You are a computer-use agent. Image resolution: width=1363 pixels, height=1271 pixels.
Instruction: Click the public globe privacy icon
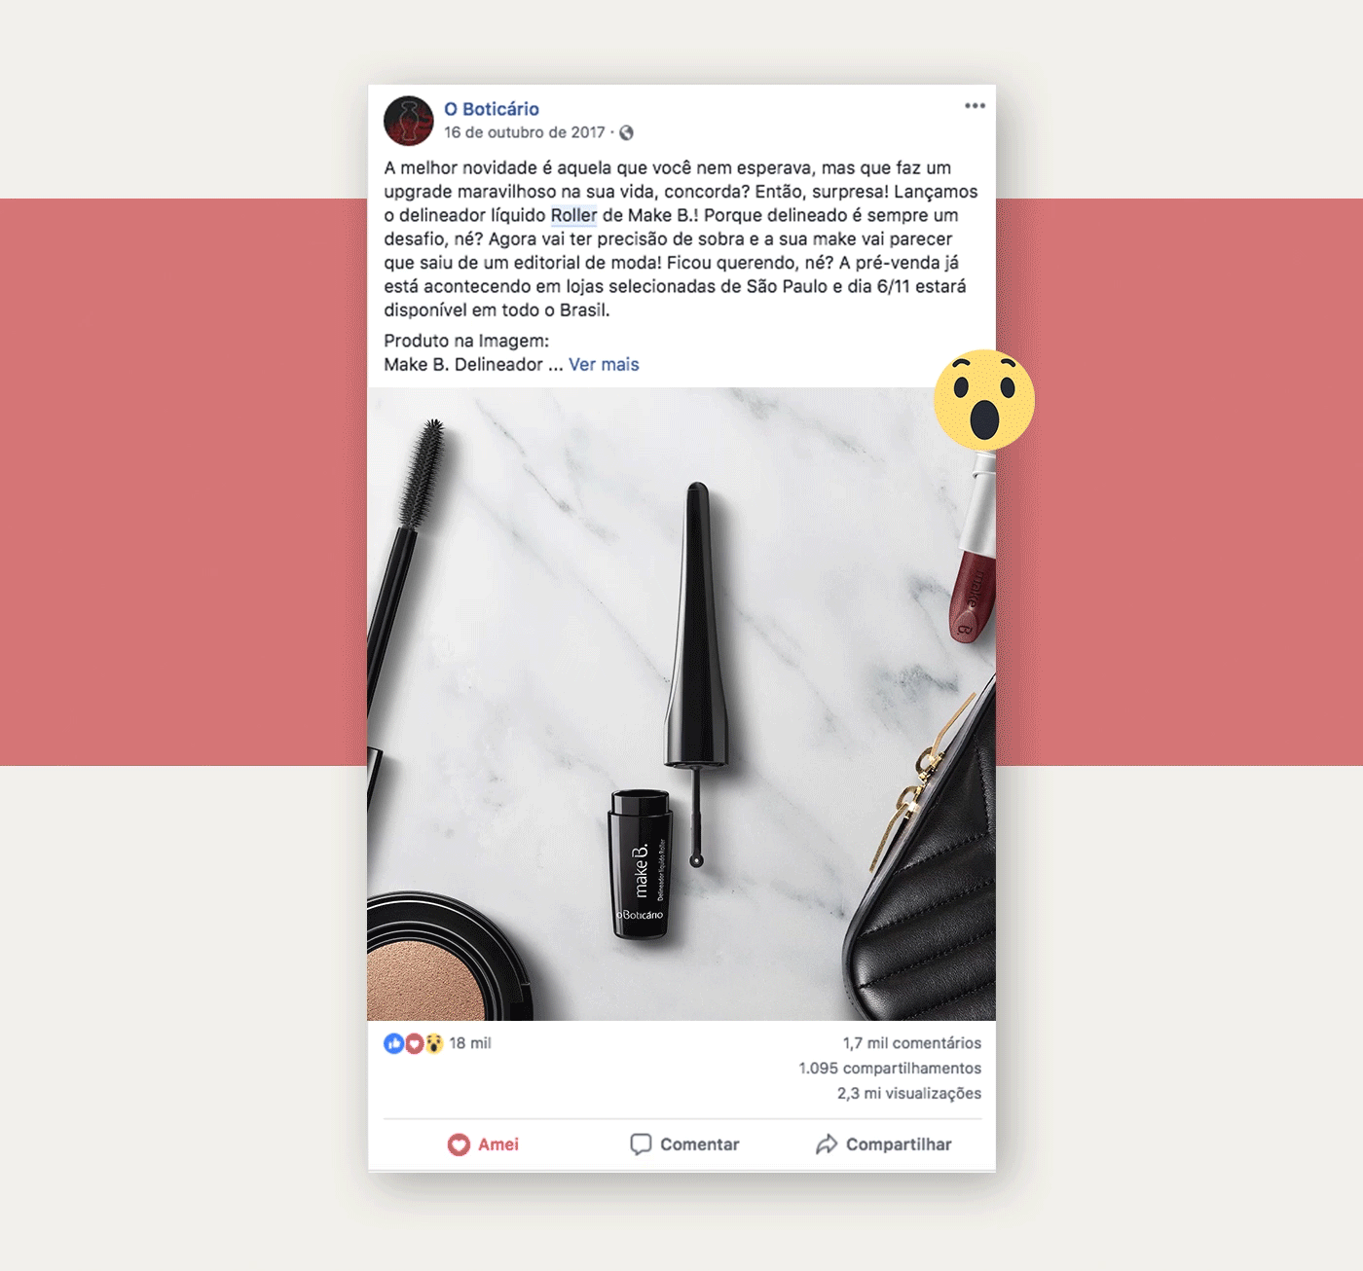(x=626, y=132)
